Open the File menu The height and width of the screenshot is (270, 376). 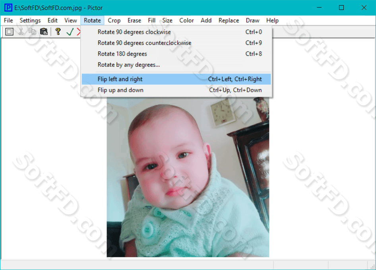(x=8, y=20)
